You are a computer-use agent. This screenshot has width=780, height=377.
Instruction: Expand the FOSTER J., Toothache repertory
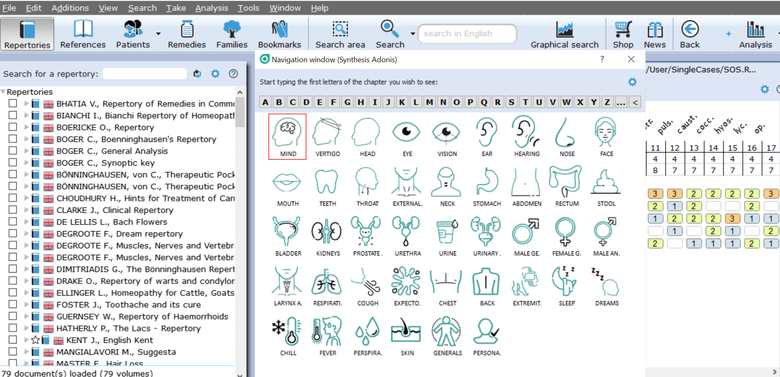[27, 305]
